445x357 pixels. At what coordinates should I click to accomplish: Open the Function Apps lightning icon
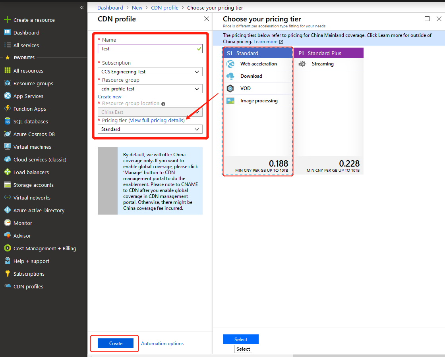8,109
